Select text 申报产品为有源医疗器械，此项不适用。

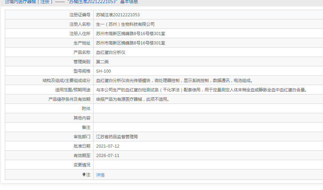[x=133, y=99]
